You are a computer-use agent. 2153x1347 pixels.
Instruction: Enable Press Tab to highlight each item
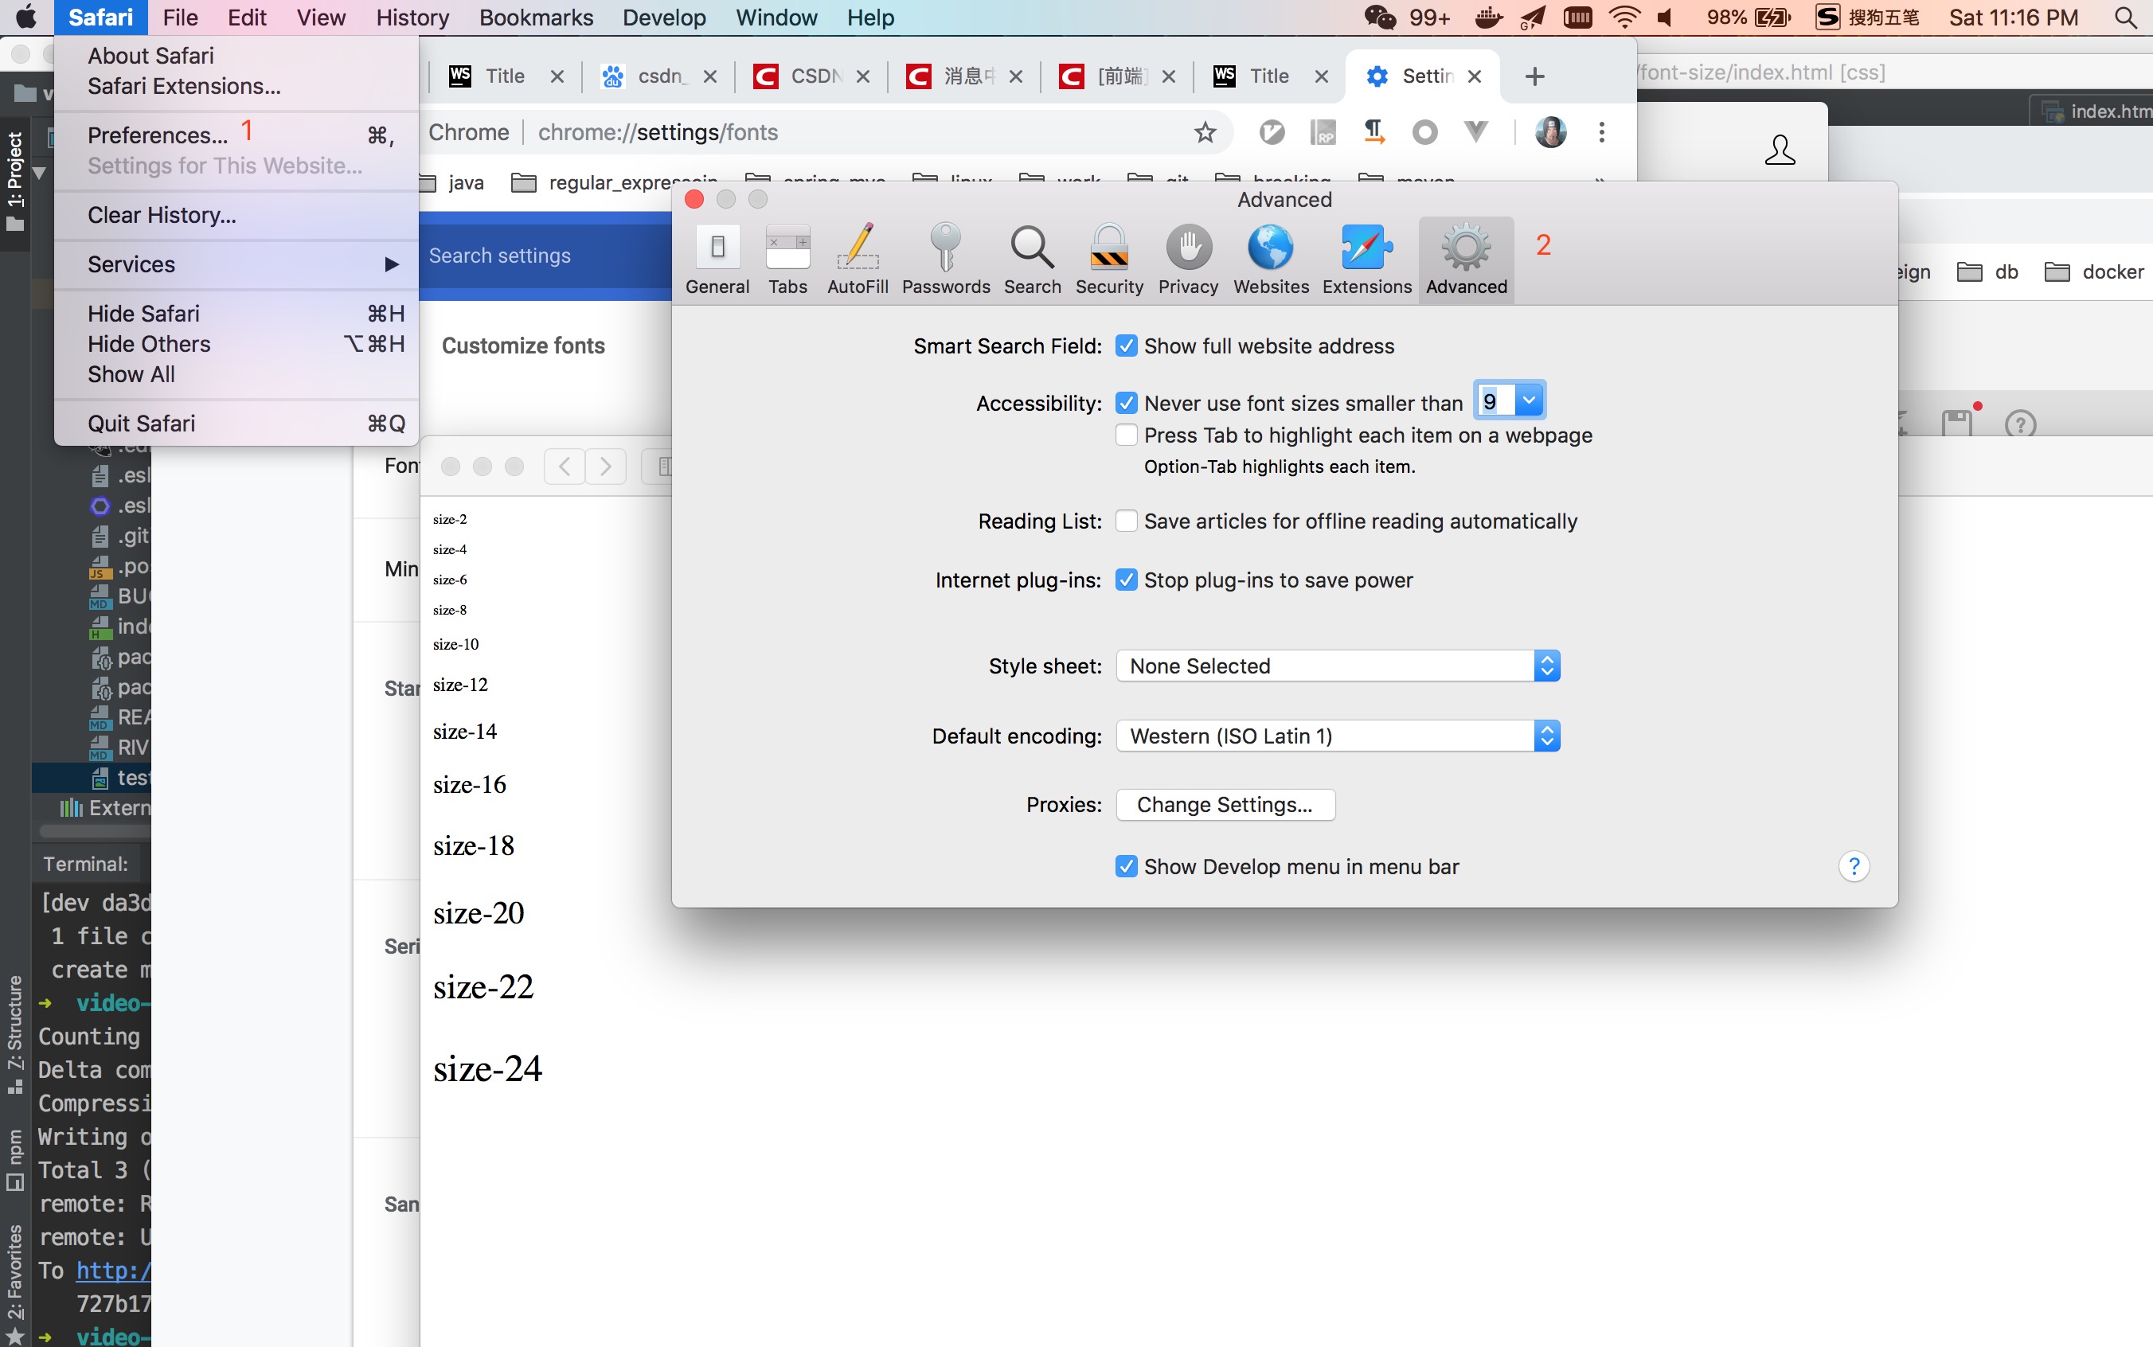coord(1127,435)
